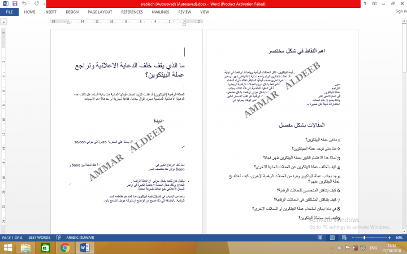
Task: Switch to the VIEW ribbon tab
Action: [204, 12]
